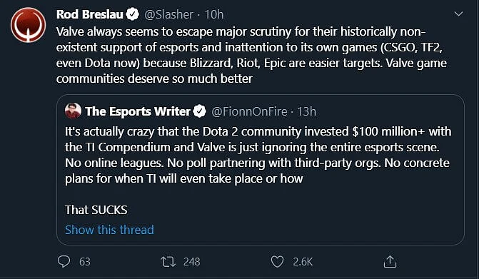Go to The Esports Writer profile name
The height and width of the screenshot is (279, 479).
tap(138, 111)
